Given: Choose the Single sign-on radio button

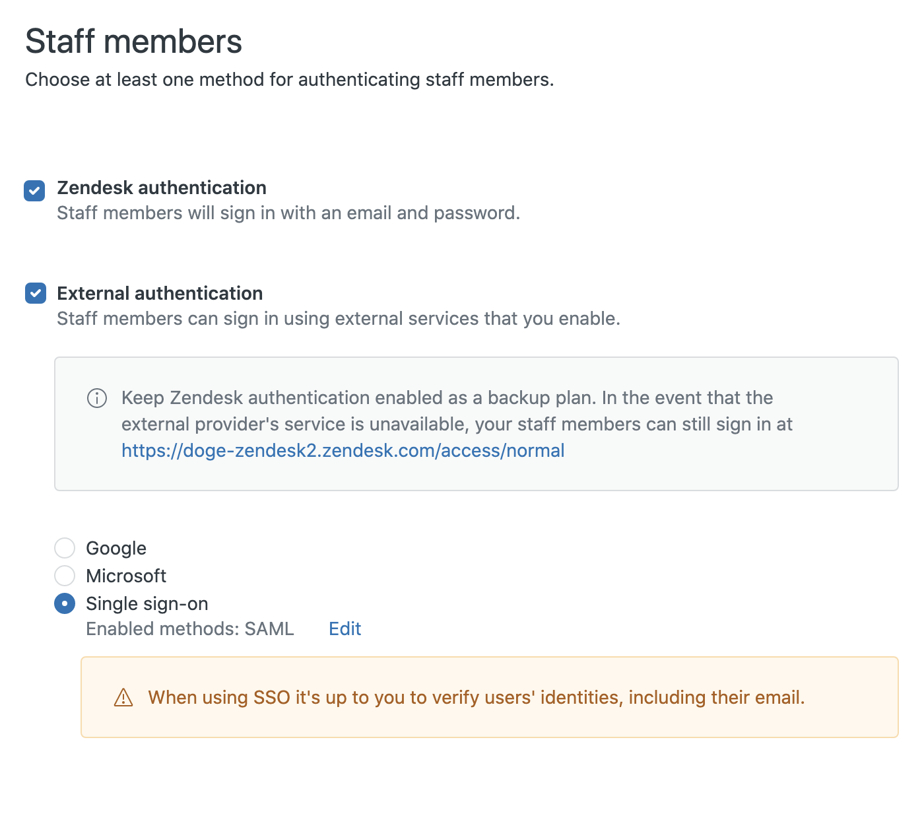Looking at the screenshot, I should click(x=64, y=603).
